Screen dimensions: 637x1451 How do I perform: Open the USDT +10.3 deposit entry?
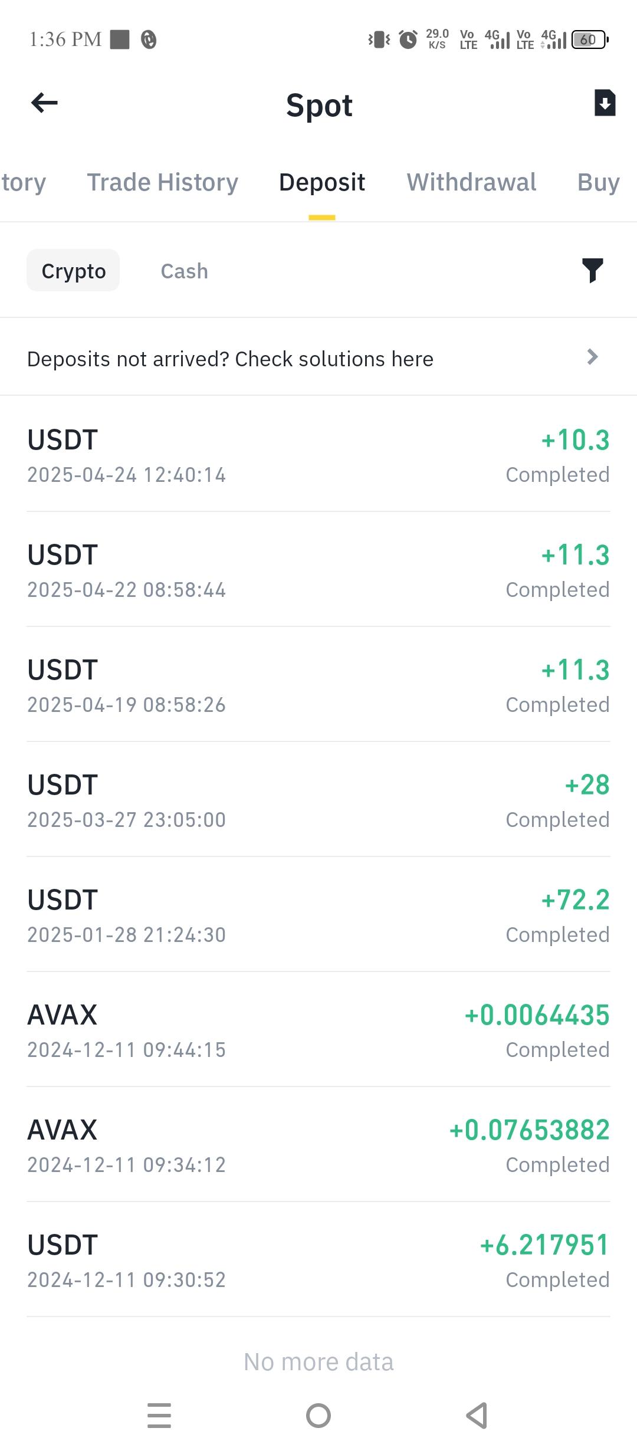(318, 456)
